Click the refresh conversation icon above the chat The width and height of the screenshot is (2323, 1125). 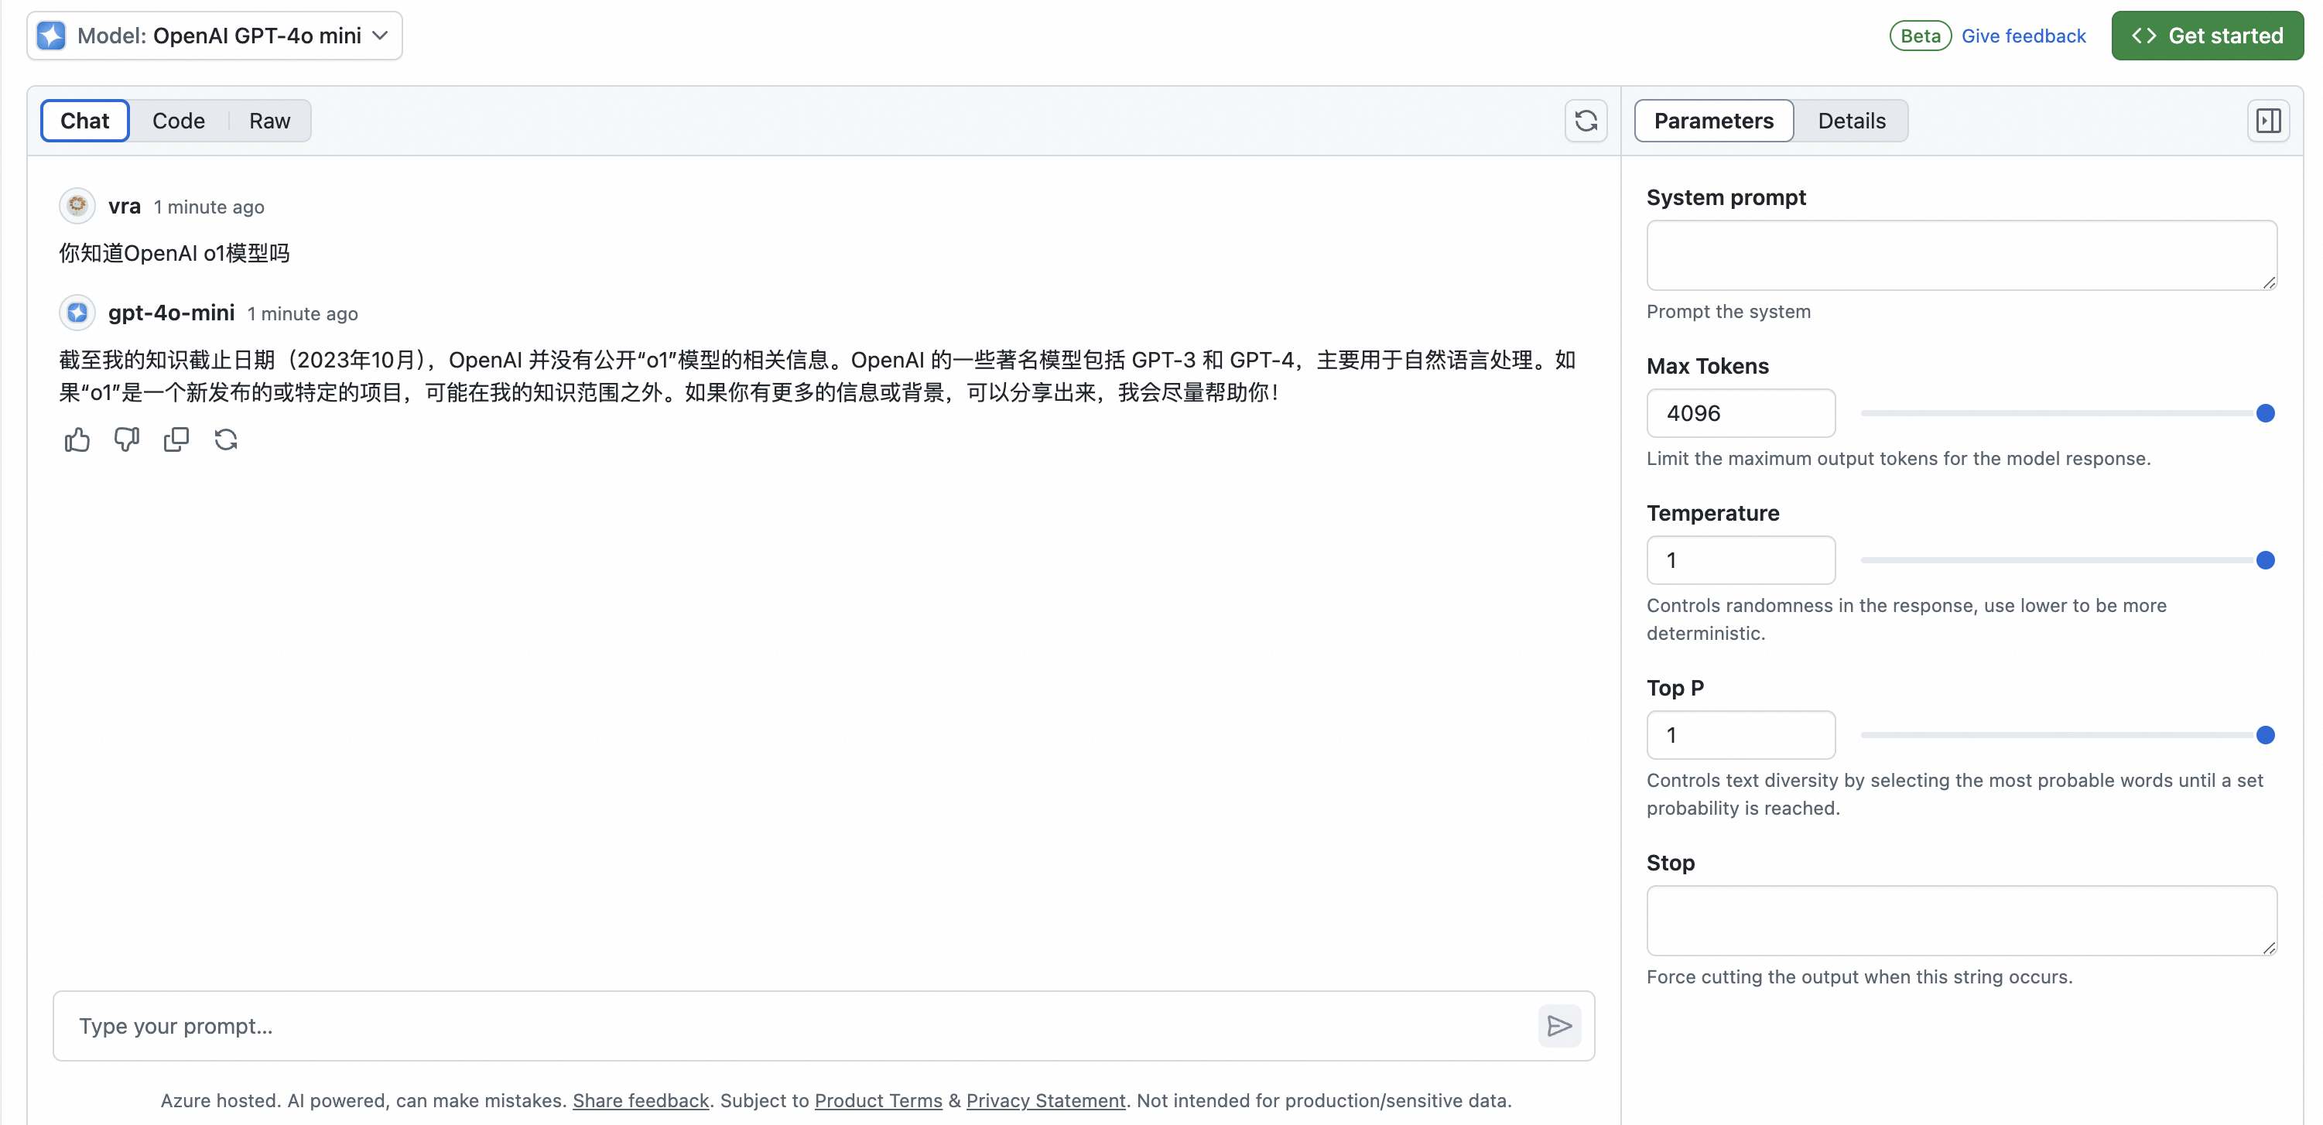click(1586, 120)
